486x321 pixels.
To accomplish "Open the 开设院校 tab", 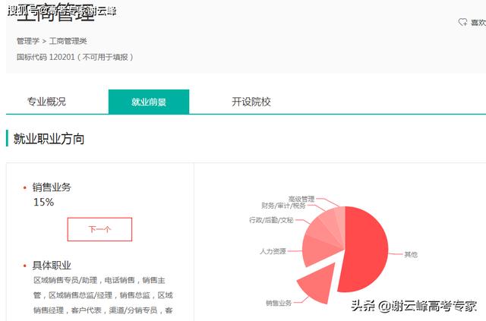I will pyautogui.click(x=251, y=102).
